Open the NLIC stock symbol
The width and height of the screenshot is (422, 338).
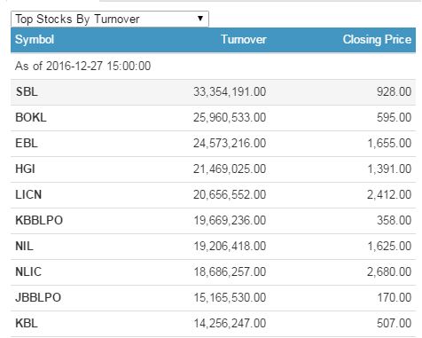click(28, 271)
